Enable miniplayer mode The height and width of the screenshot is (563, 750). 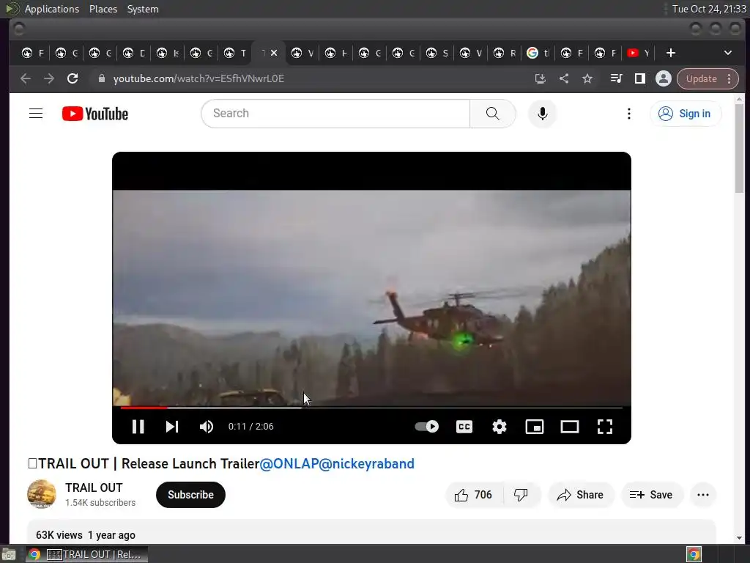[x=534, y=427]
